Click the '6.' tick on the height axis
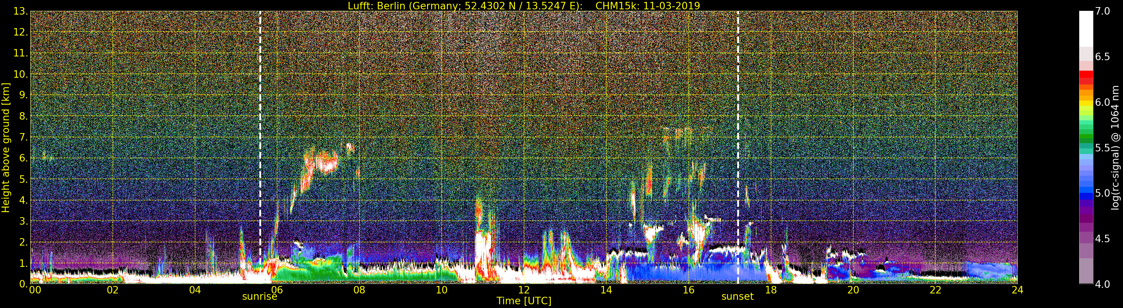 (x=23, y=158)
